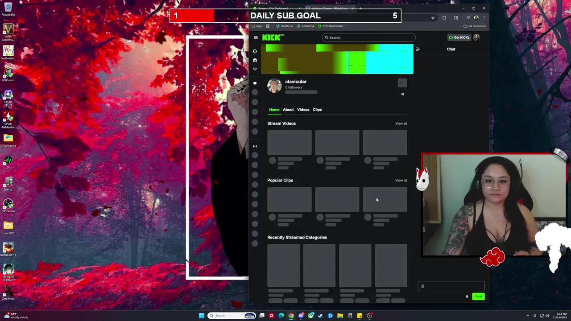
Task: Select the Taxes 2025 folder on desktop
Action: [x=8, y=227]
